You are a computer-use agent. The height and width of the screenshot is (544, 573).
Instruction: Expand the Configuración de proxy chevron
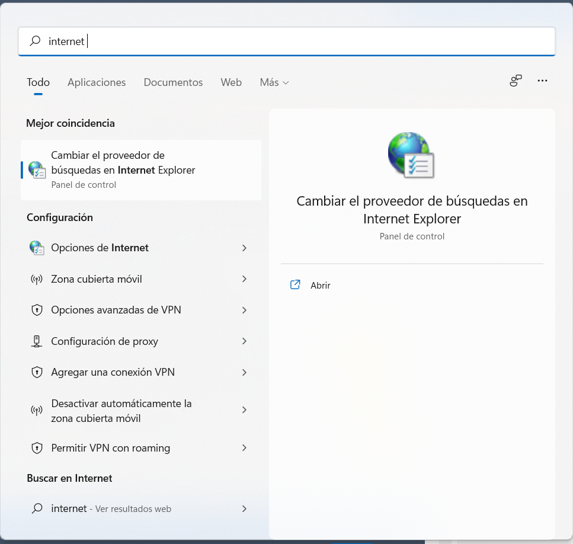coord(245,341)
